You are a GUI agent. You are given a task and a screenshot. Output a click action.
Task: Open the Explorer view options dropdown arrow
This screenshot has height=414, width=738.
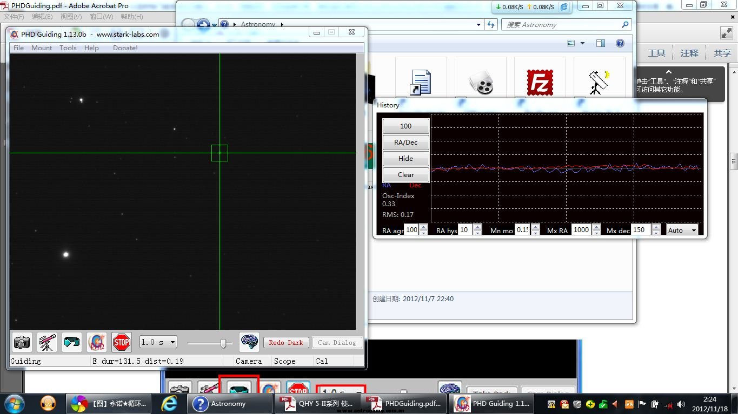[582, 43]
